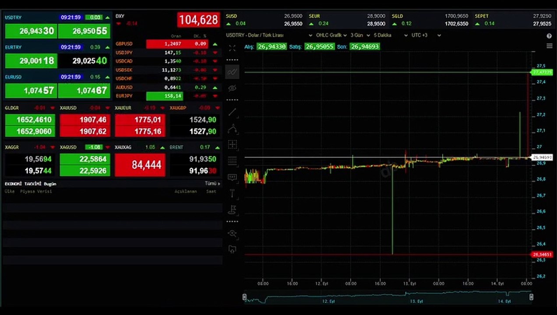Click the SUSD ticker in the top bar

(x=231, y=16)
